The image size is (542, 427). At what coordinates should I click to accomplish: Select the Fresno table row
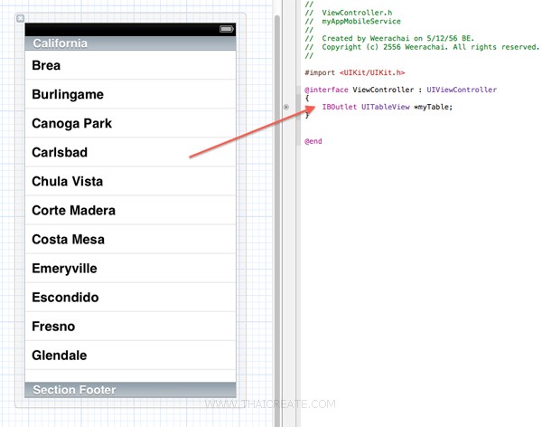pos(131,327)
